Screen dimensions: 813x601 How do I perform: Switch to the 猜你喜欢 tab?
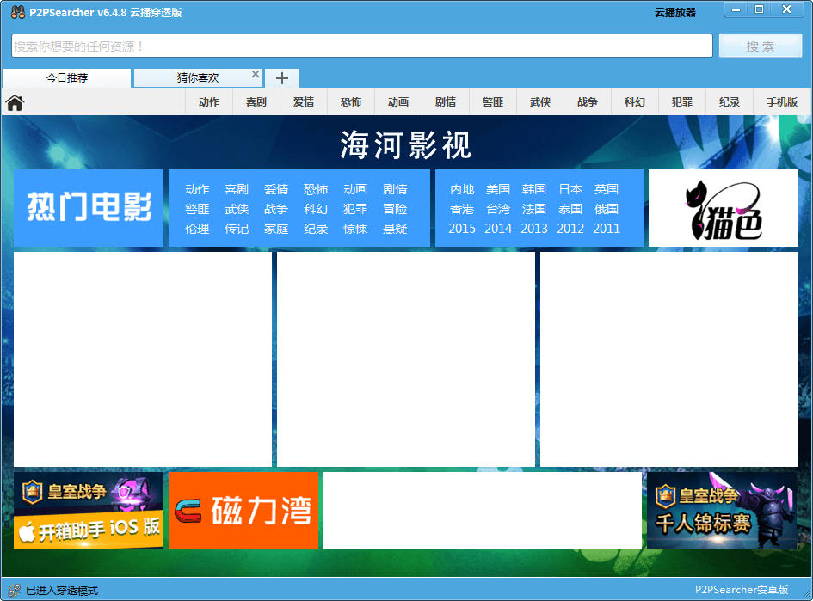(198, 78)
